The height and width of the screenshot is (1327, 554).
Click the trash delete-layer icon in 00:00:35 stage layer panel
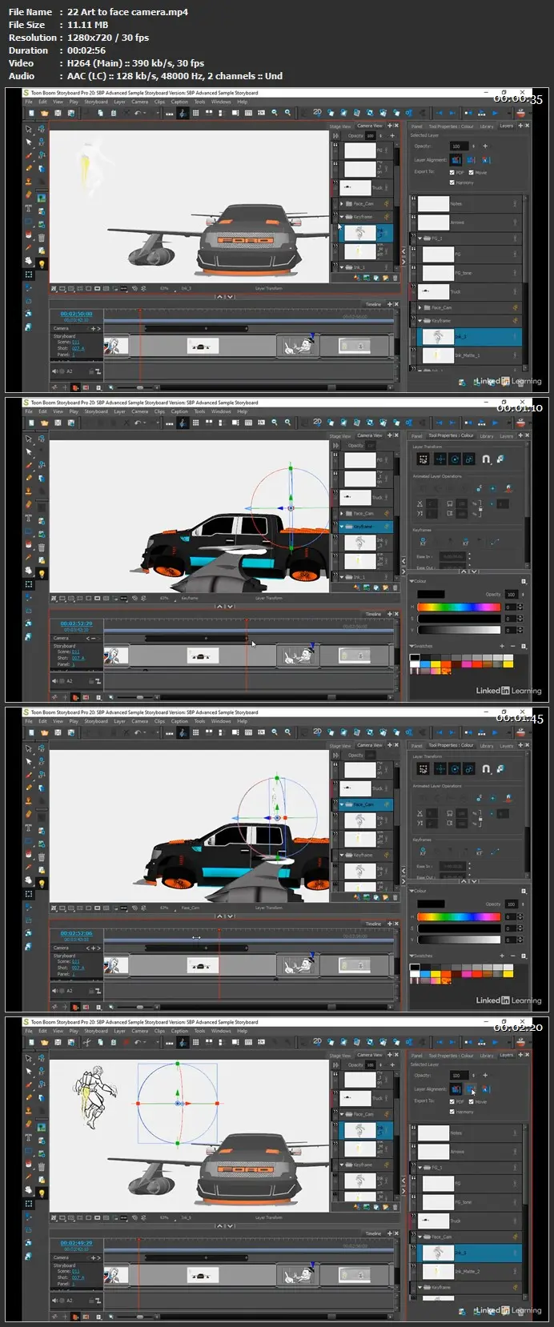(x=394, y=279)
